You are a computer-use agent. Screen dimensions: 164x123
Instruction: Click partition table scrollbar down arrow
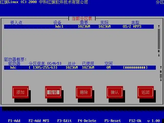159,55
